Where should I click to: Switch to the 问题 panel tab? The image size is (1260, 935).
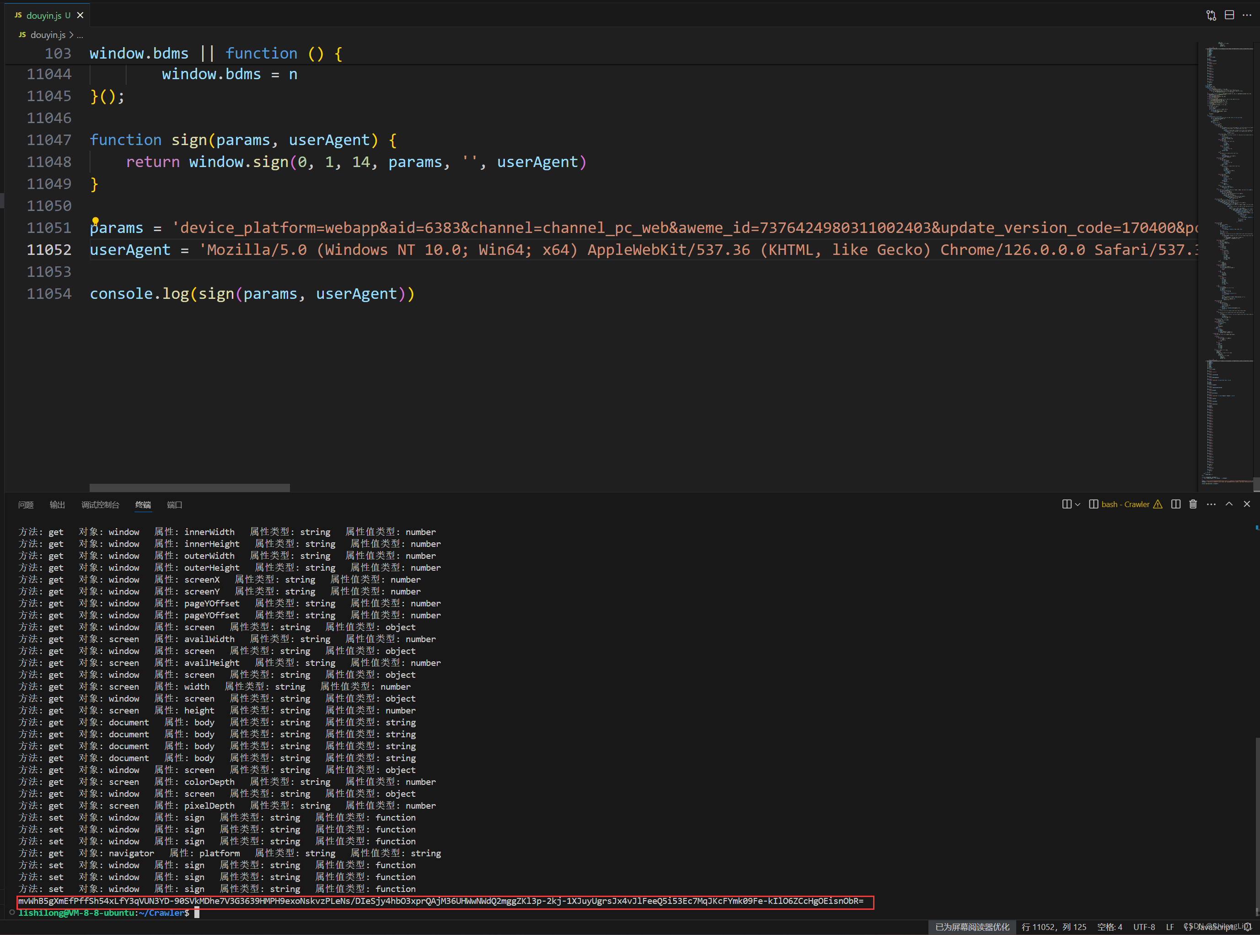point(26,505)
